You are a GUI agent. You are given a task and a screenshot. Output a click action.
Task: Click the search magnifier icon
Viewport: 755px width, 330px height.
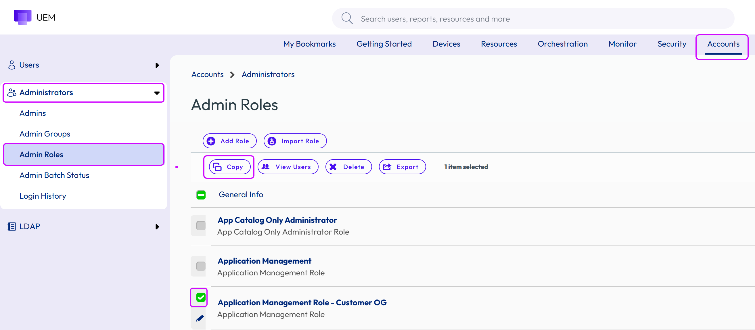click(x=347, y=18)
